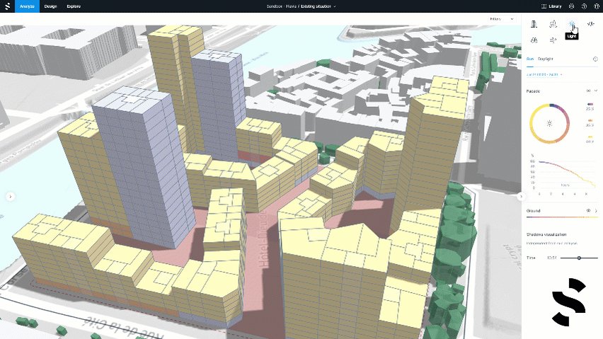603x339 pixels.
Task: Click the Ground sun hours gradient bar
Action: pyautogui.click(x=562, y=217)
